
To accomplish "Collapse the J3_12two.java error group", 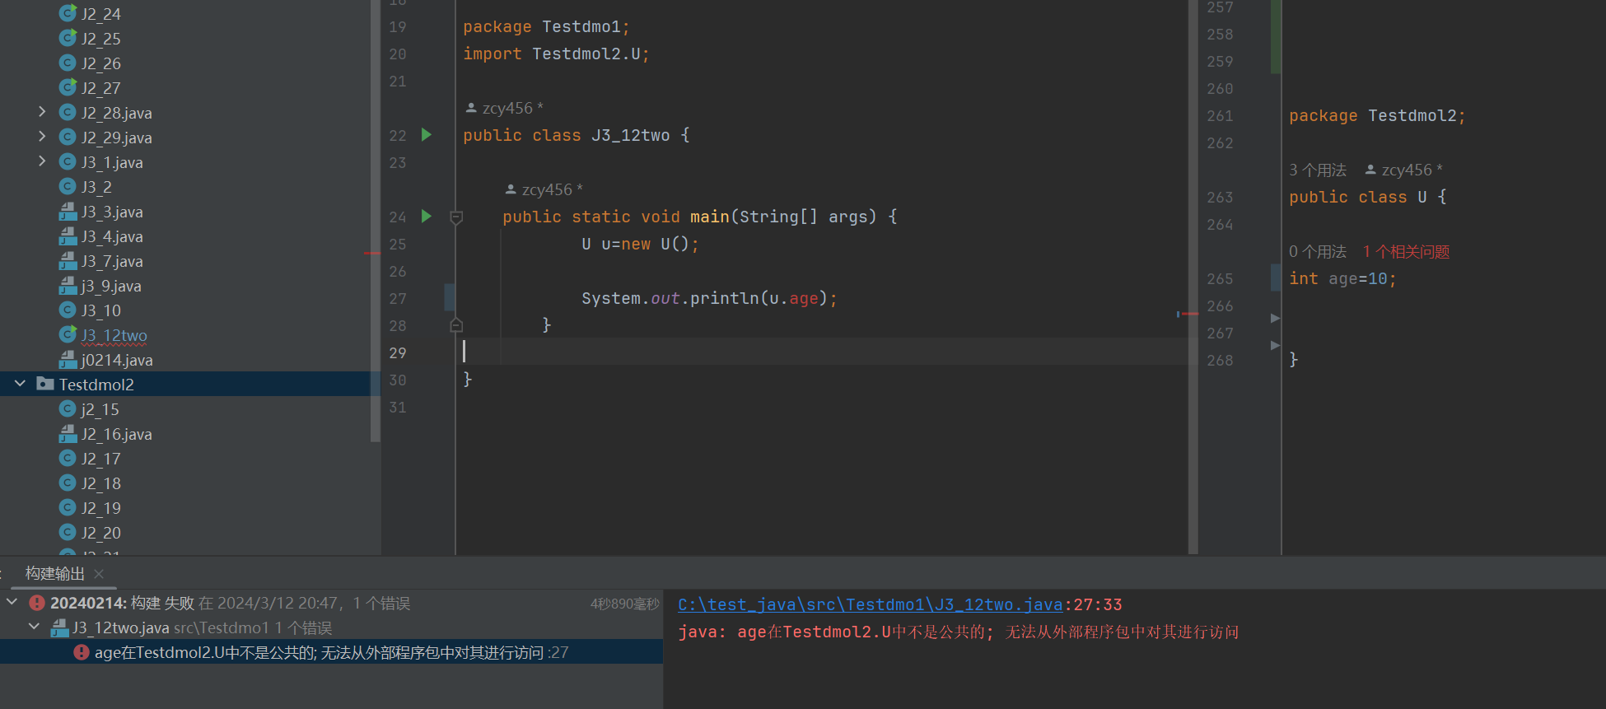I will (x=35, y=627).
